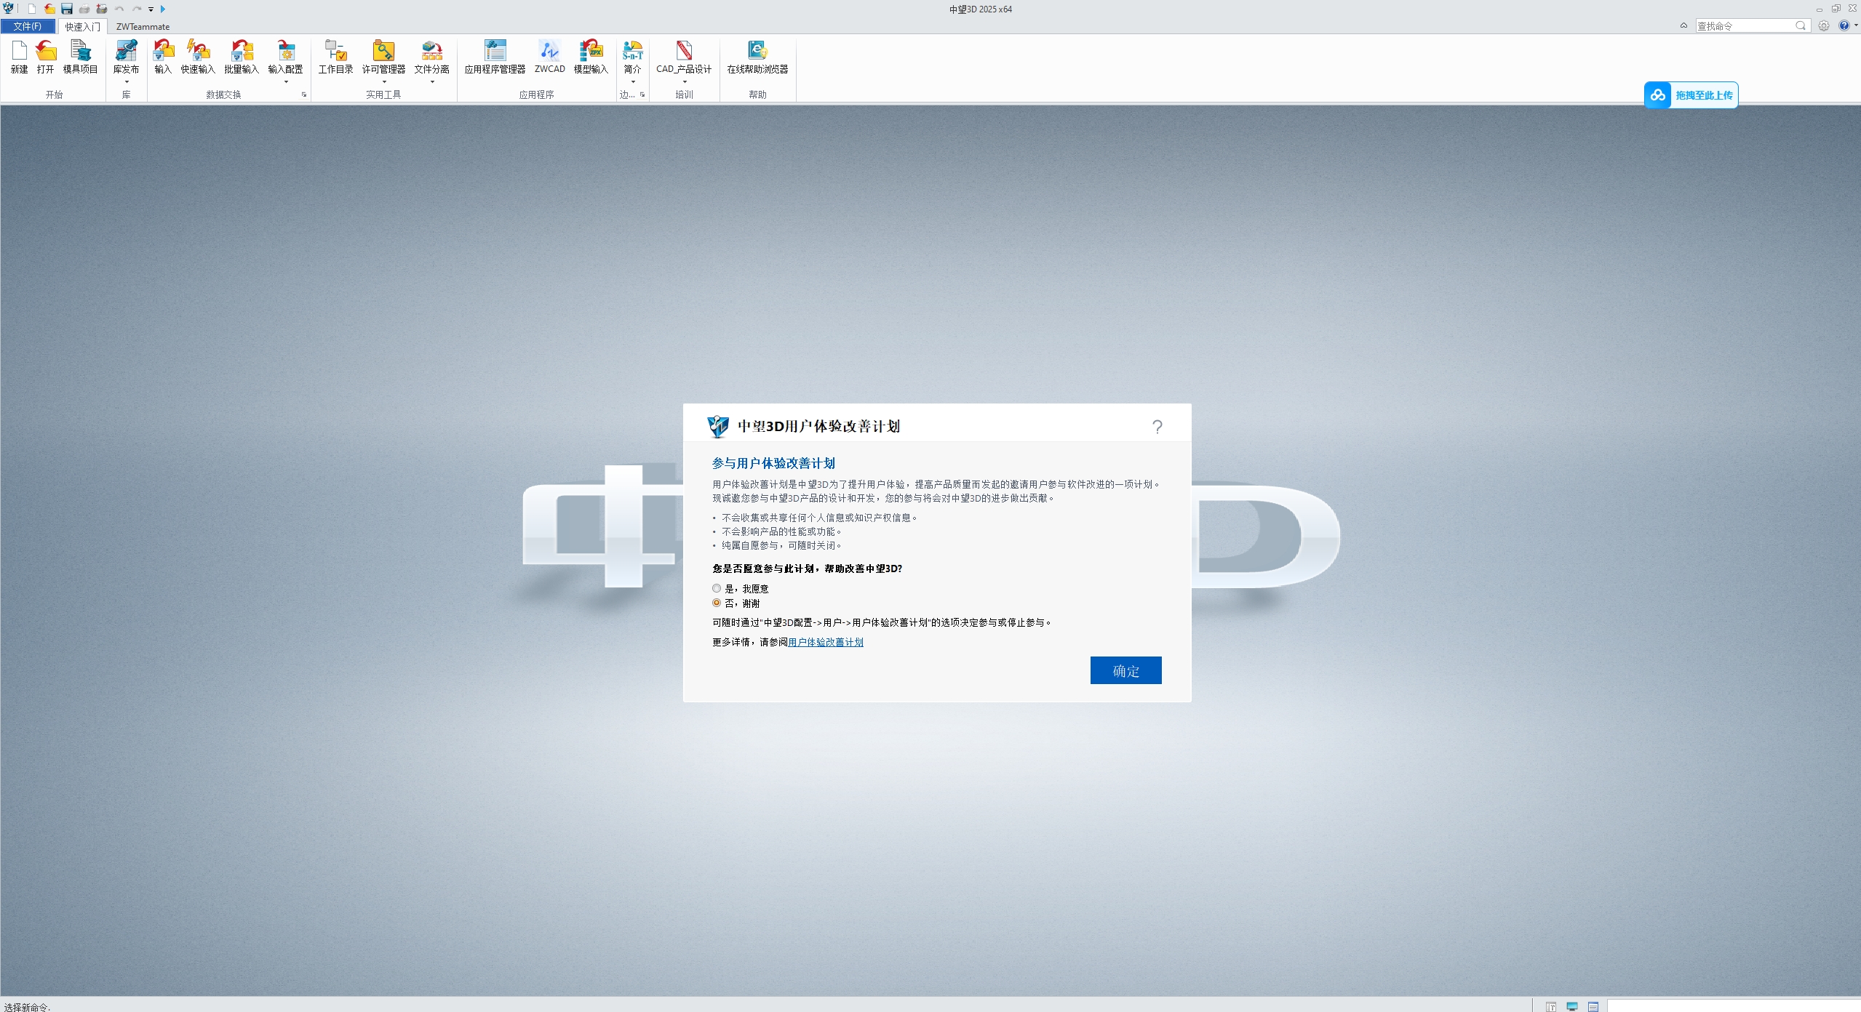Image resolution: width=1861 pixels, height=1012 pixels.
Task: Expand the 许可管理器 dropdown arrow
Action: 383,82
